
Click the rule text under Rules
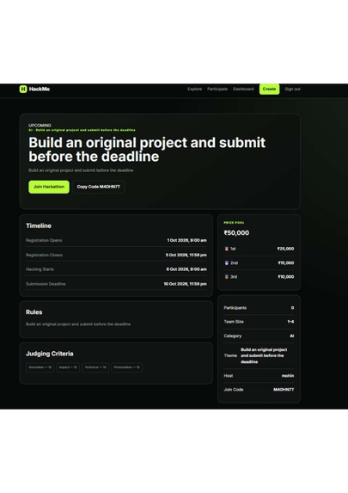click(78, 324)
